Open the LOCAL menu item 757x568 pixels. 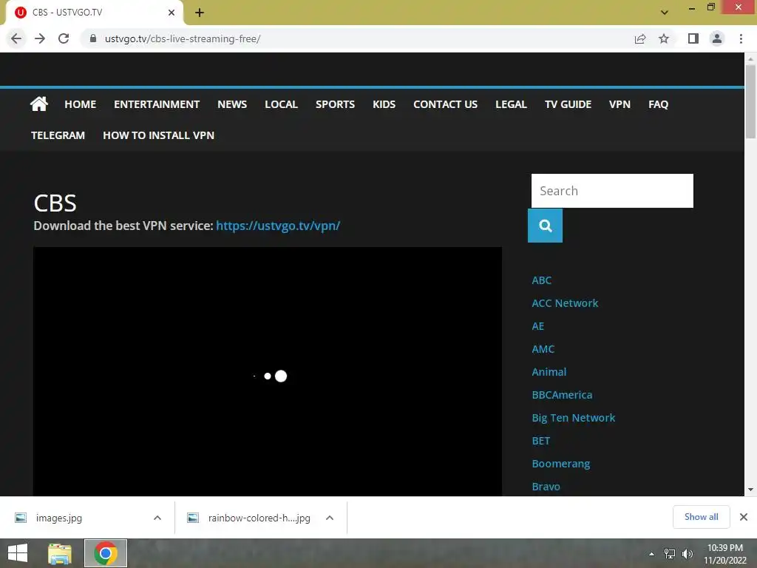click(x=281, y=104)
